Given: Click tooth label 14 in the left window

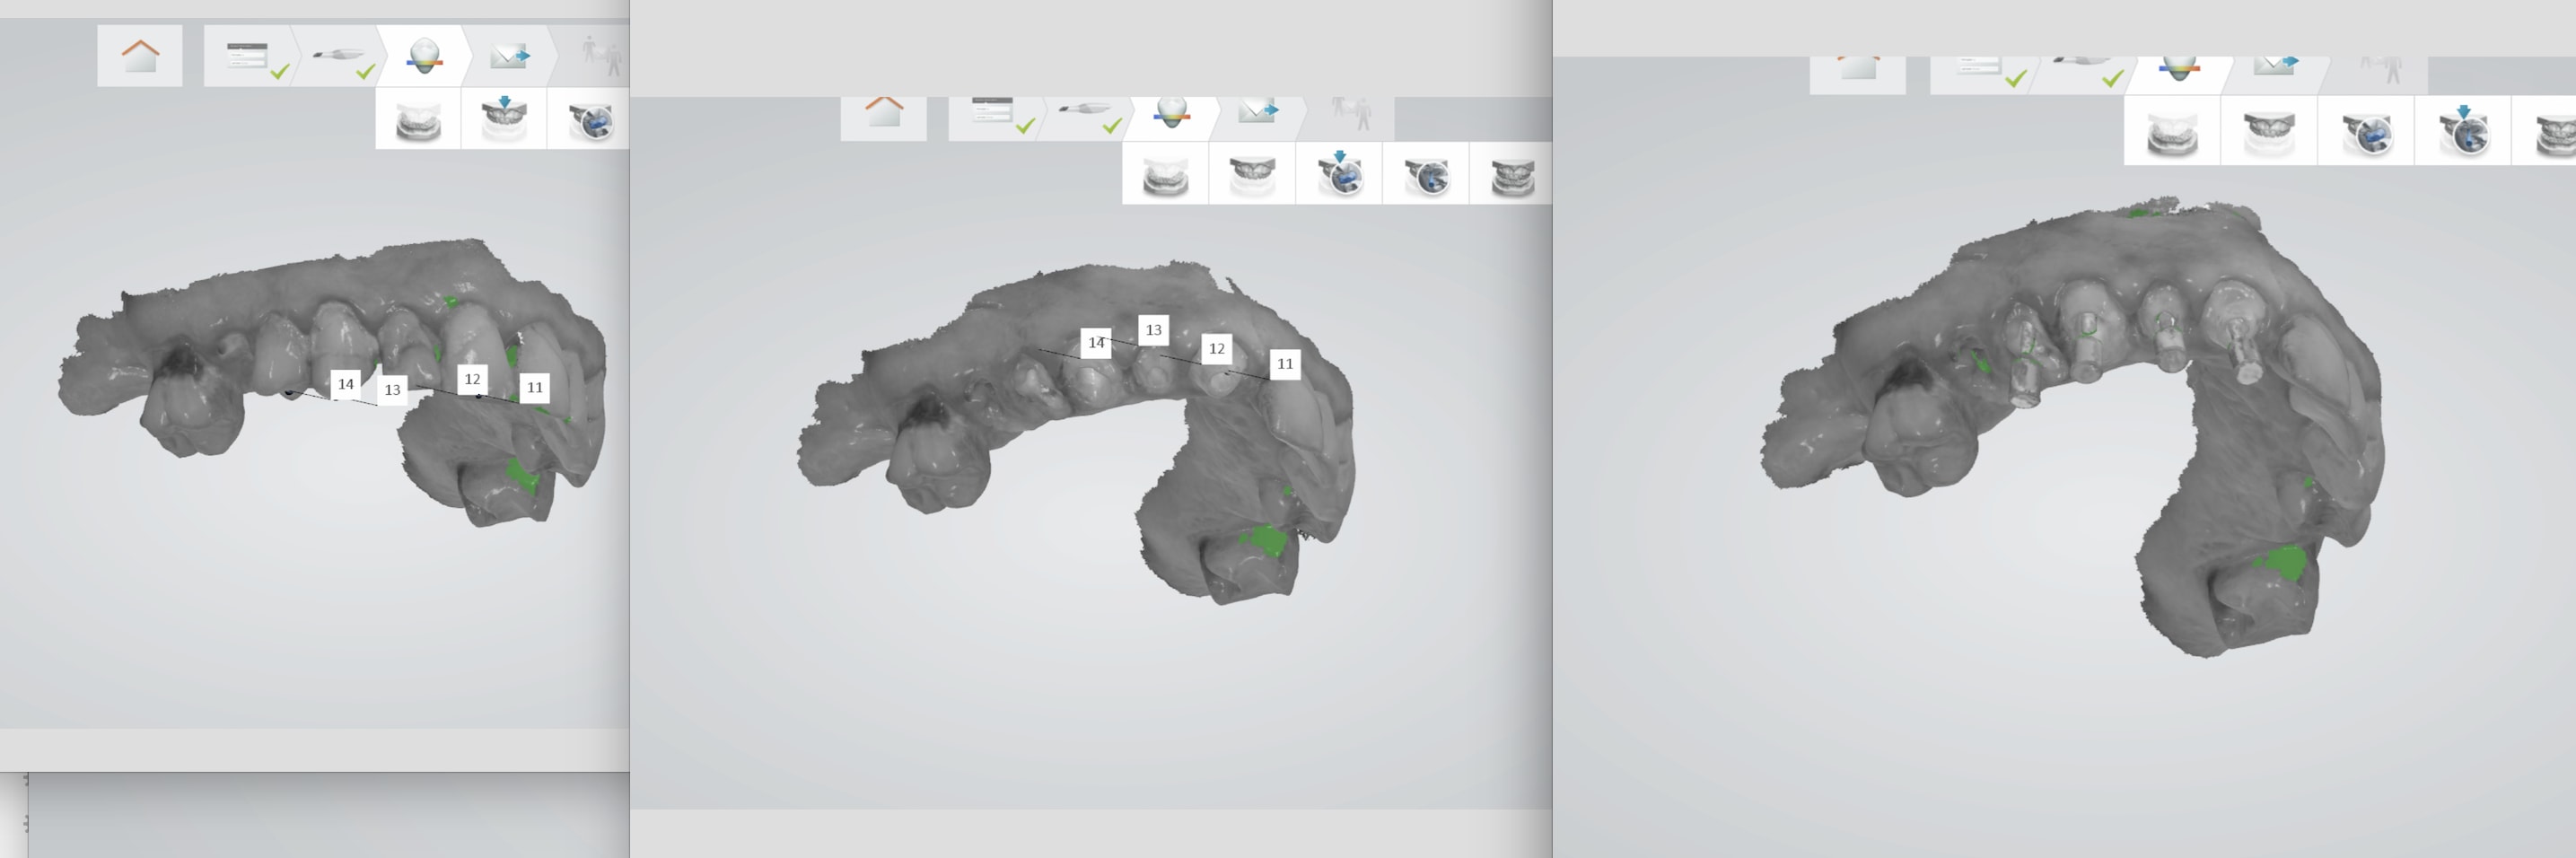Looking at the screenshot, I should click(x=345, y=384).
